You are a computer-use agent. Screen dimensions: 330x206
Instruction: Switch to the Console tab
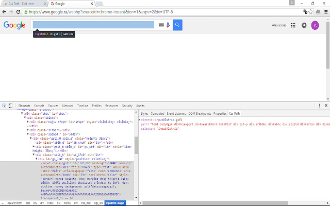pyautogui.click(x=39, y=105)
